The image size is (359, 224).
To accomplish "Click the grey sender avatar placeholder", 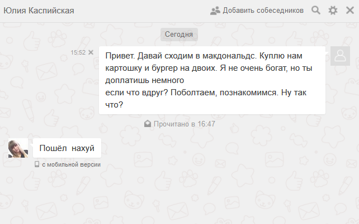I will tap(340, 56).
